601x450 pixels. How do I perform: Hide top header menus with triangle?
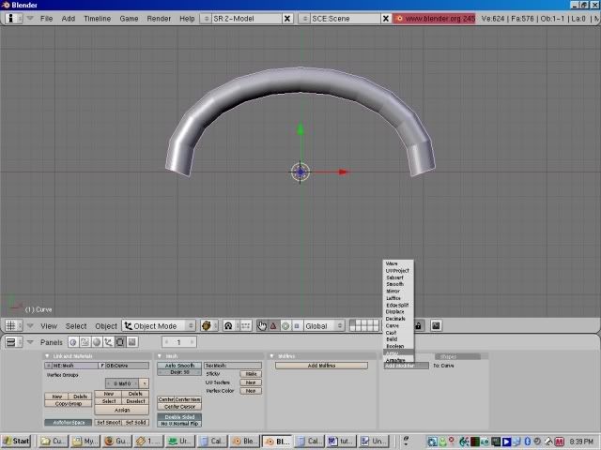pos(30,18)
